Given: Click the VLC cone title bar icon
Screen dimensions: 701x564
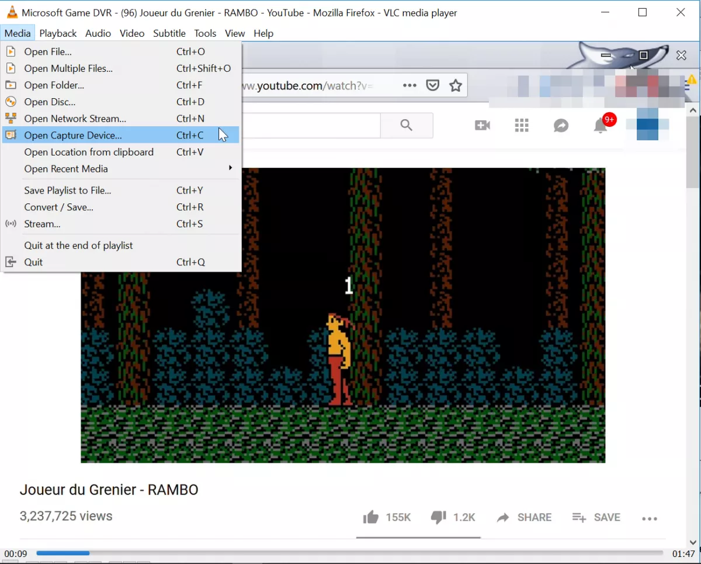Looking at the screenshot, I should [12, 12].
